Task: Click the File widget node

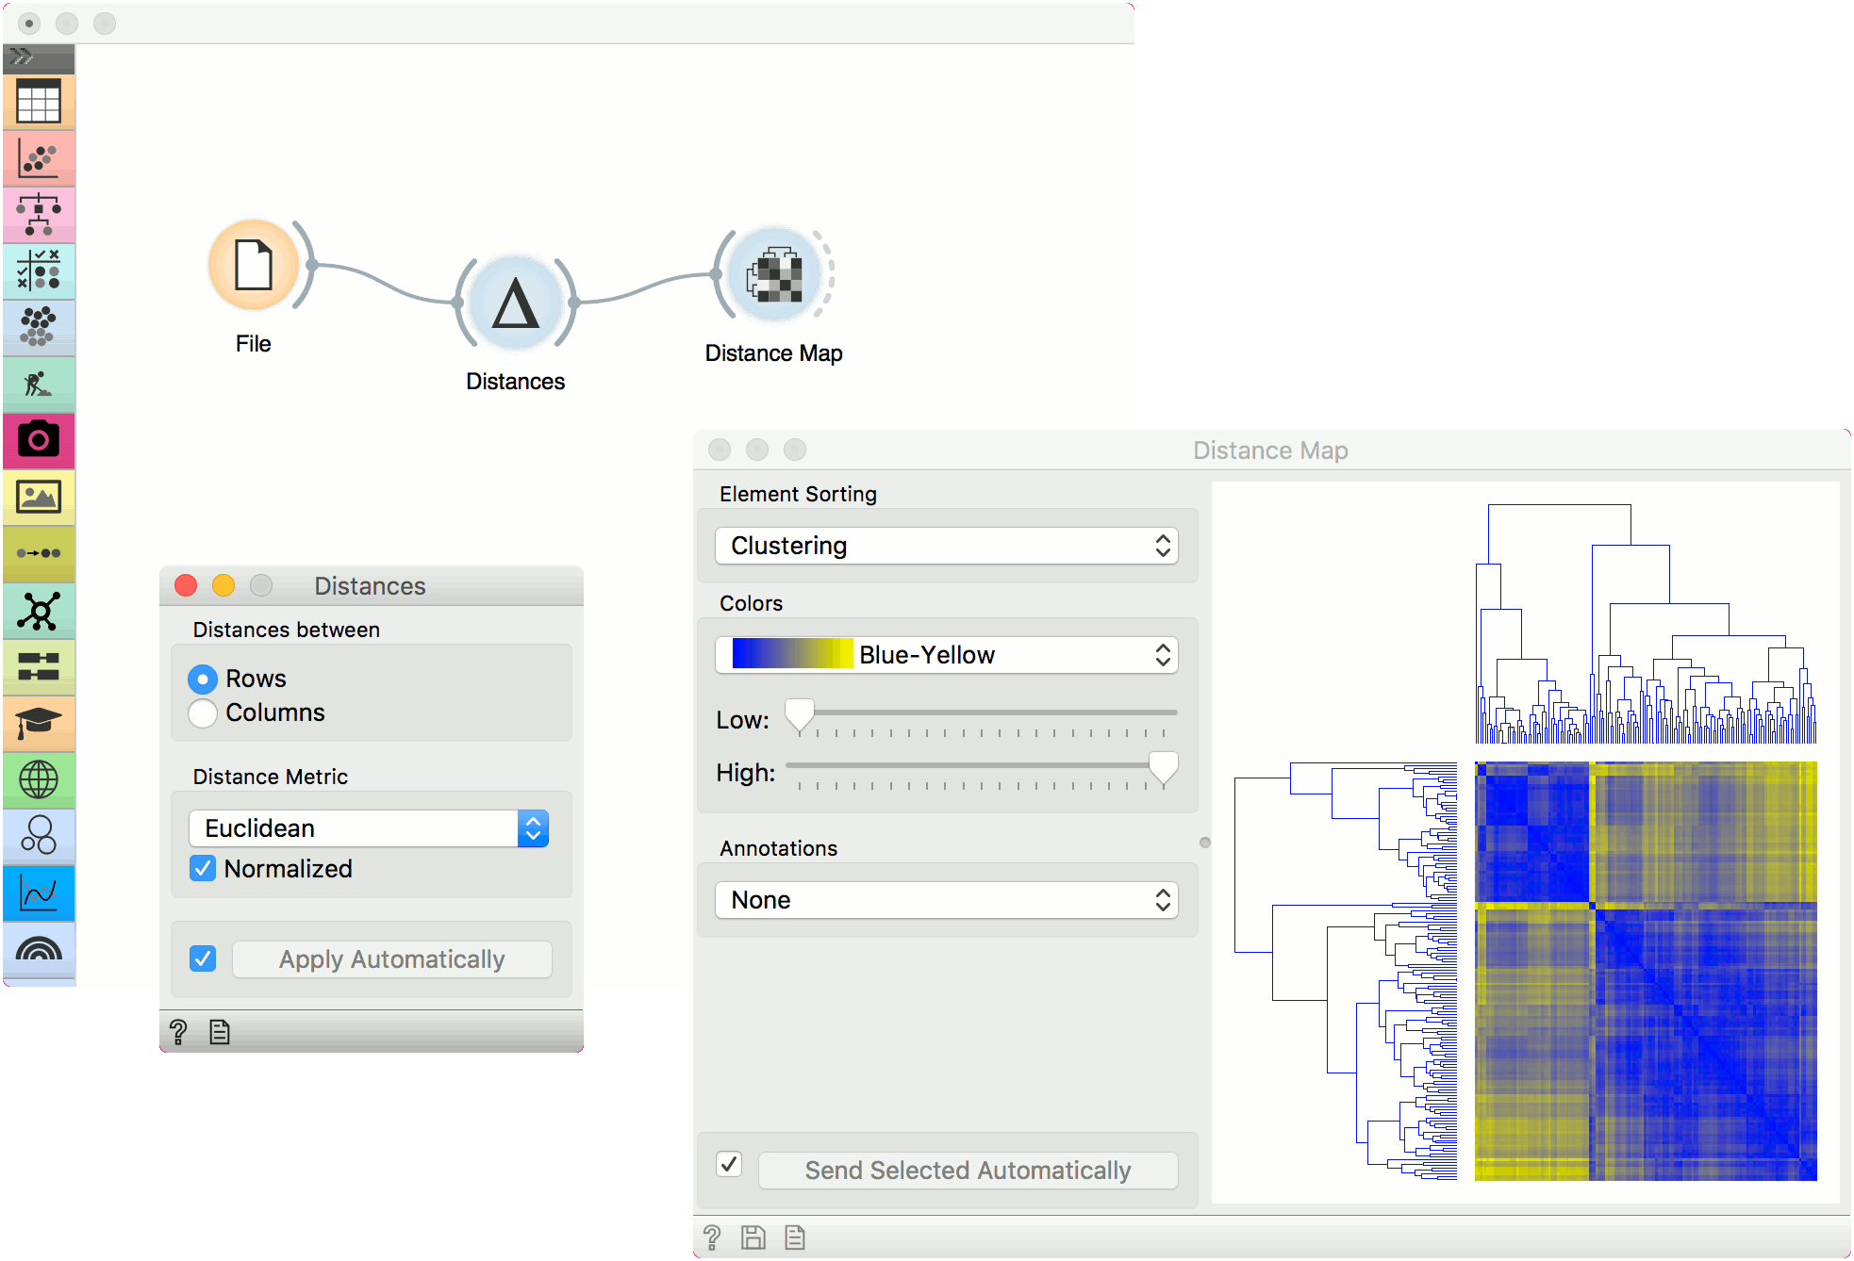Action: coord(254,266)
